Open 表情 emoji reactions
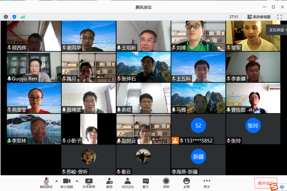This screenshot has height=191, width=287. coord(186,183)
